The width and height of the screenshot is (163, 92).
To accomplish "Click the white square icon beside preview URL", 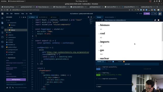I will pyautogui.click(x=158, y=20).
